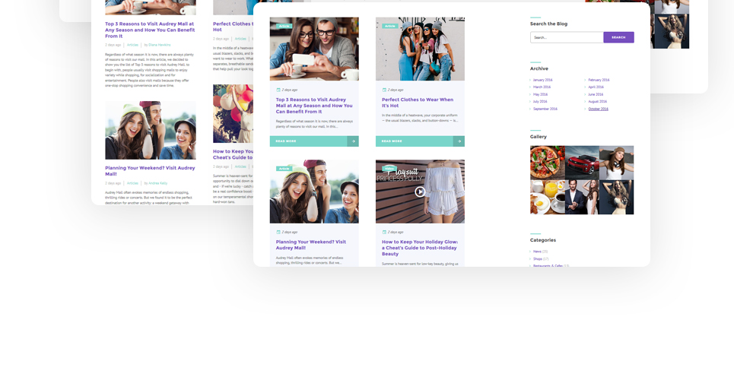Click Article badge on four girls image
734x380 pixels.
[390, 26]
